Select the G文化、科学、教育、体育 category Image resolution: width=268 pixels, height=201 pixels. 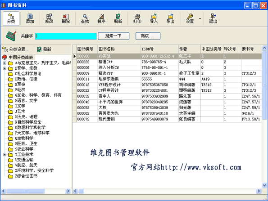pyautogui.click(x=38, y=95)
